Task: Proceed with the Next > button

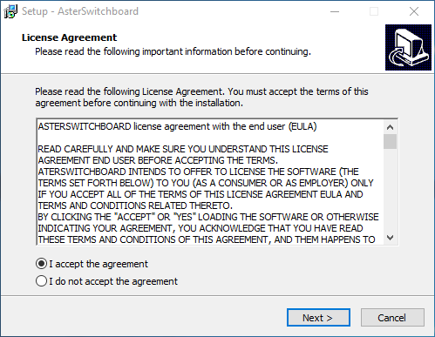Action: [318, 318]
